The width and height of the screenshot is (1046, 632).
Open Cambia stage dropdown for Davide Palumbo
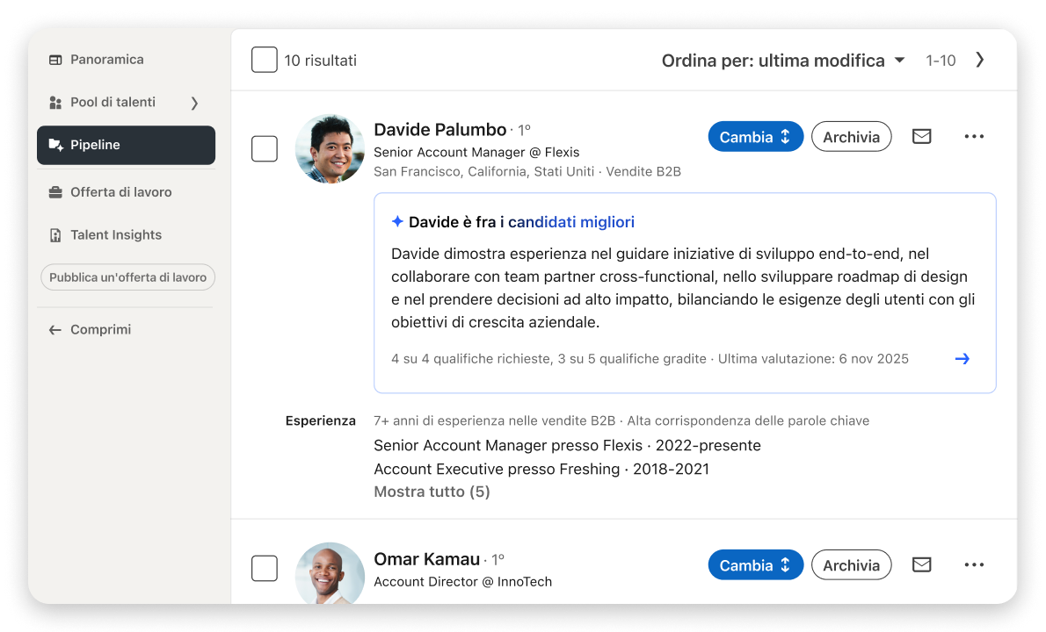tap(755, 137)
